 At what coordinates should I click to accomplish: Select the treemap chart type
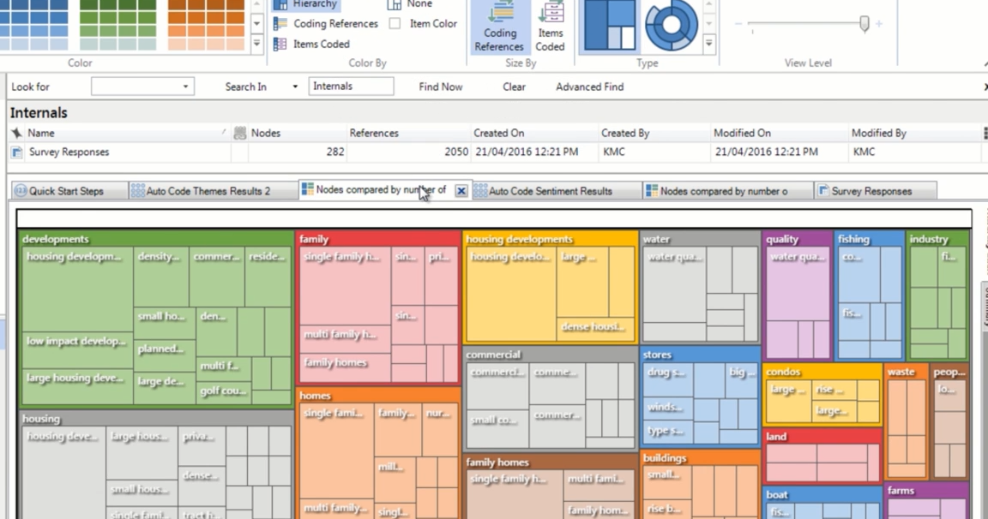tap(609, 25)
